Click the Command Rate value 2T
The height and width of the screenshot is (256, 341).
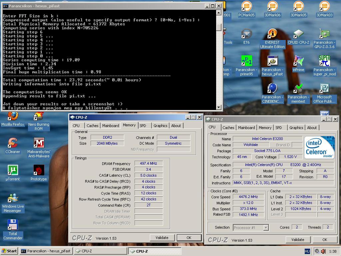coord(149,205)
